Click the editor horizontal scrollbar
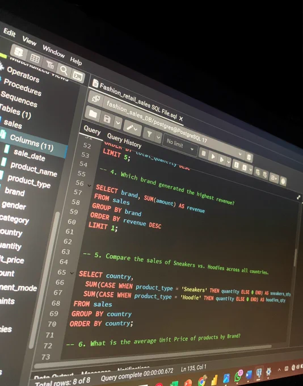303x386 pixels. click(x=153, y=355)
